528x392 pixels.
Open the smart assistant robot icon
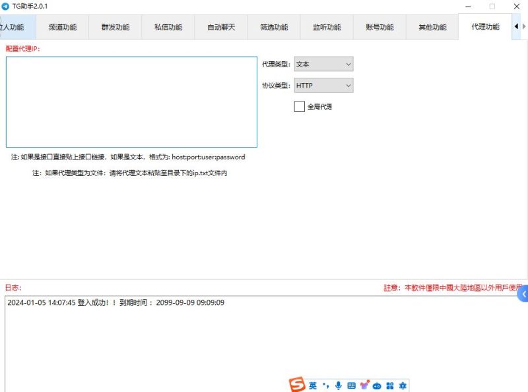[x=378, y=385]
